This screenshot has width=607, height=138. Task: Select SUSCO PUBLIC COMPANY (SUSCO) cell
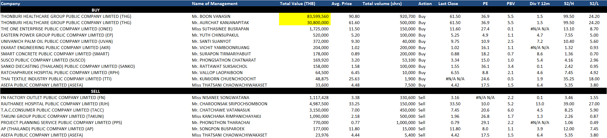43,60
